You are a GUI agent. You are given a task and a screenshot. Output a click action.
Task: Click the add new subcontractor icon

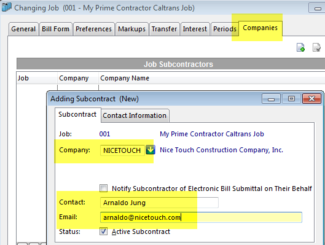300,47
